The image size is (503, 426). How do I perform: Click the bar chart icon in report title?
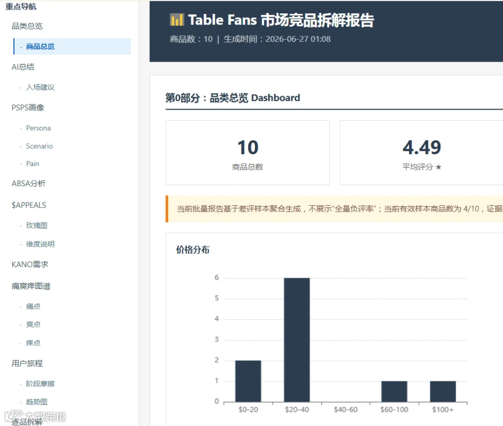(x=177, y=20)
